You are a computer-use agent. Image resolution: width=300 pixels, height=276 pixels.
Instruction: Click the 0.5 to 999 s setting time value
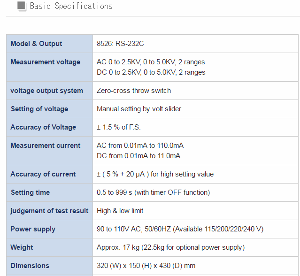(153, 192)
